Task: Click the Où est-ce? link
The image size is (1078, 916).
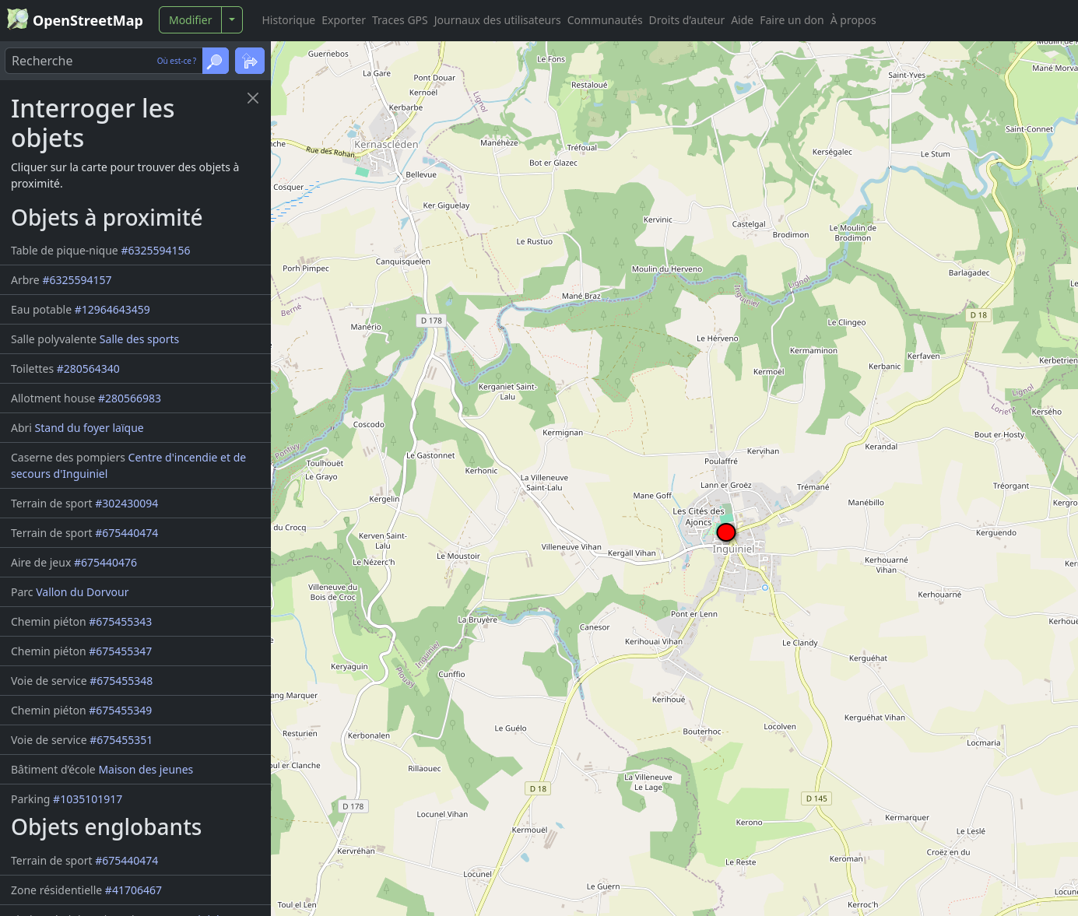Action: (177, 61)
